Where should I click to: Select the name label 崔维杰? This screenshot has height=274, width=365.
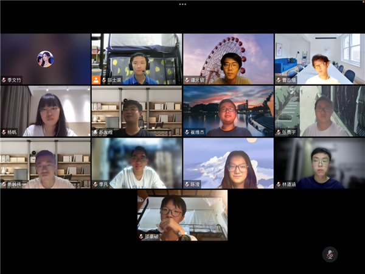pos(198,132)
